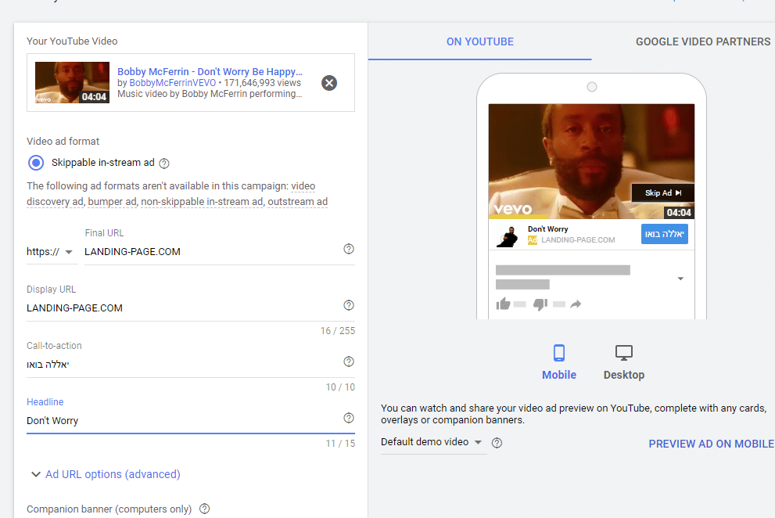Image resolution: width=775 pixels, height=518 pixels.
Task: Open help icon for Display URL
Action: tap(349, 305)
